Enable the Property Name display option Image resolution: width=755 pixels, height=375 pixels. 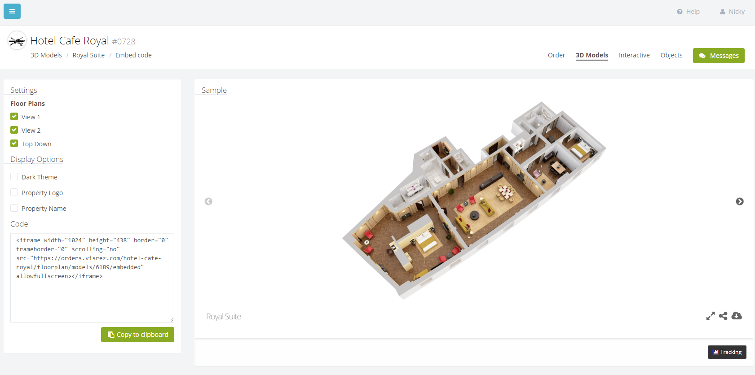coord(14,208)
